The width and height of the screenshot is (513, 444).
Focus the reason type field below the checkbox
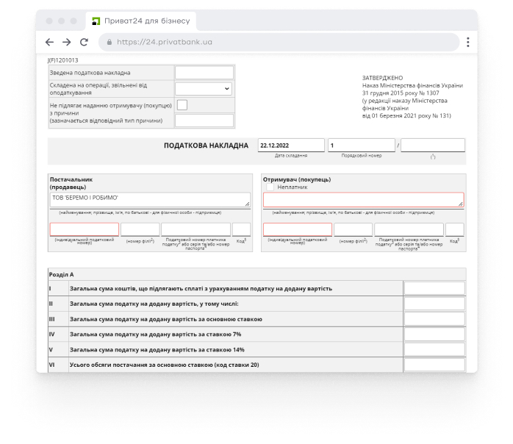pyautogui.click(x=204, y=121)
